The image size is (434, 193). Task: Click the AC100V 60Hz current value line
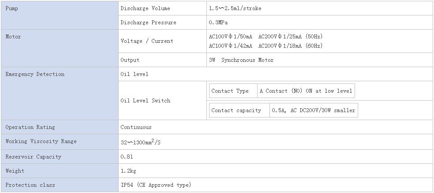point(266,46)
